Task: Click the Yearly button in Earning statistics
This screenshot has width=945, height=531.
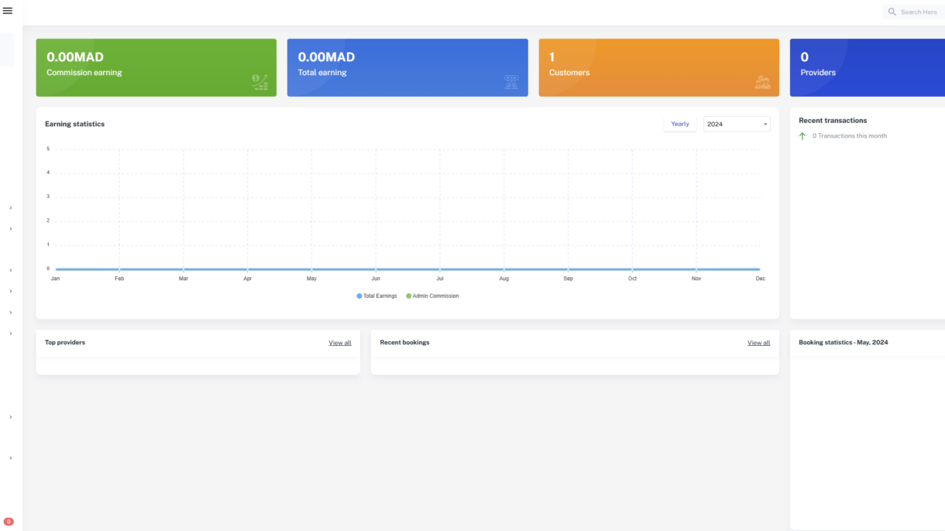Action: [x=680, y=124]
